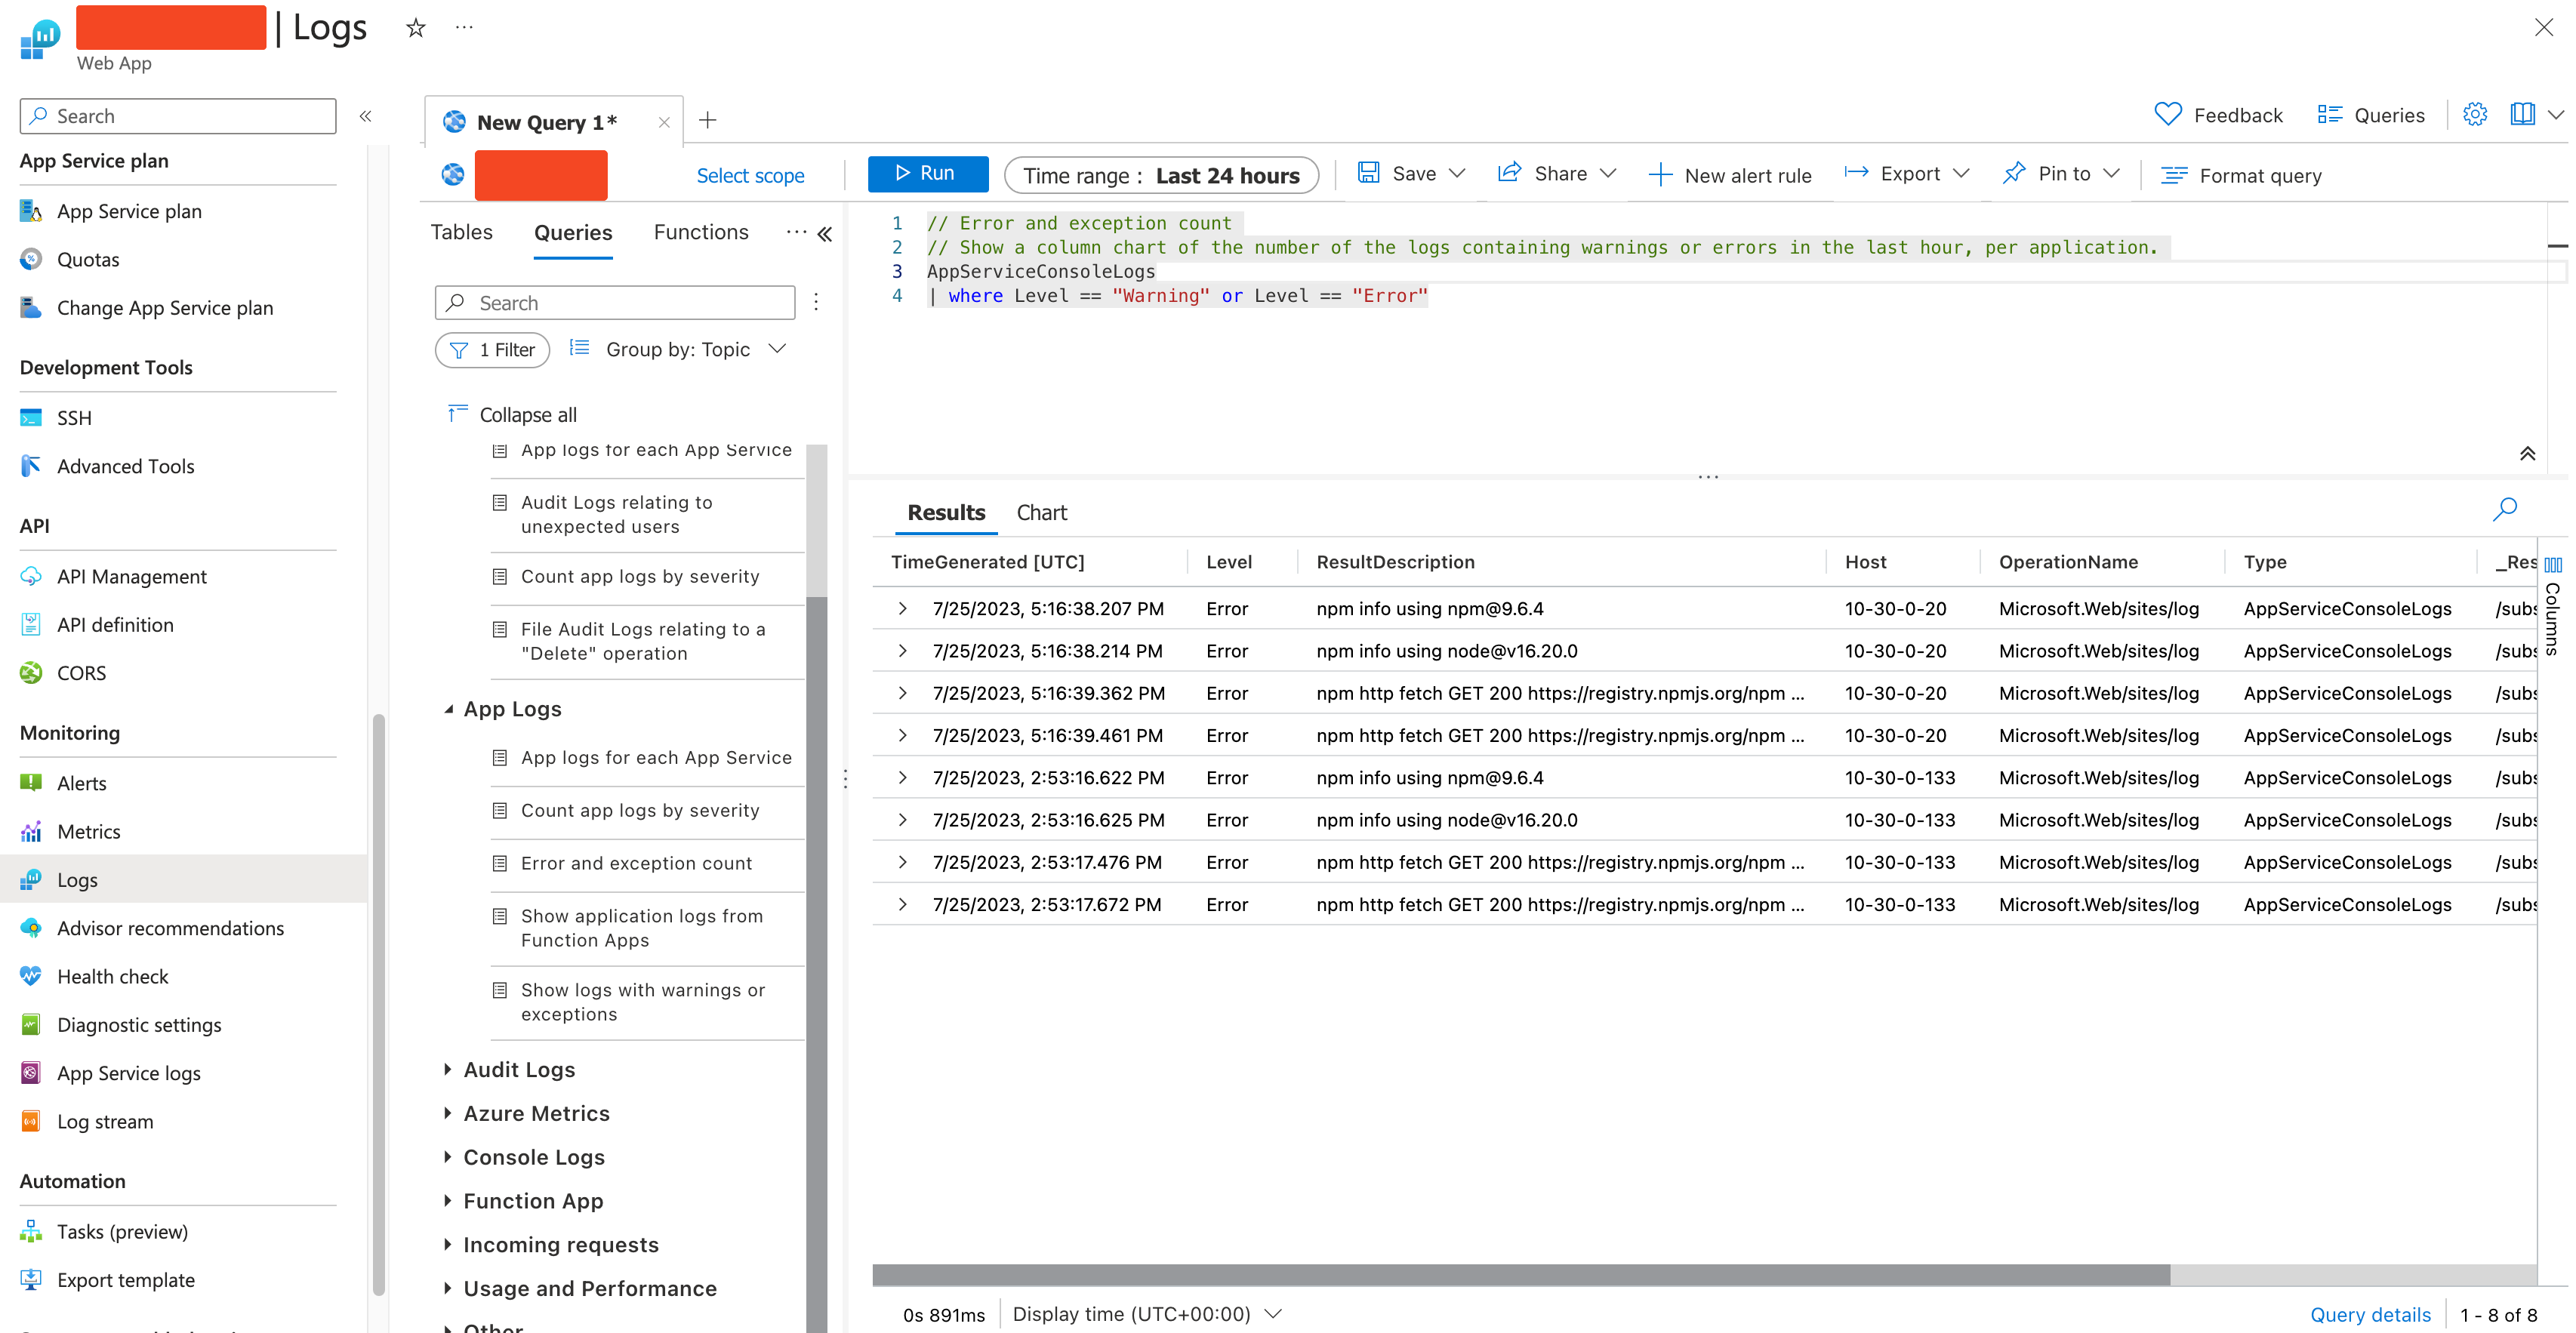
Task: Expand Usage and Performance group
Action: click(x=448, y=1288)
